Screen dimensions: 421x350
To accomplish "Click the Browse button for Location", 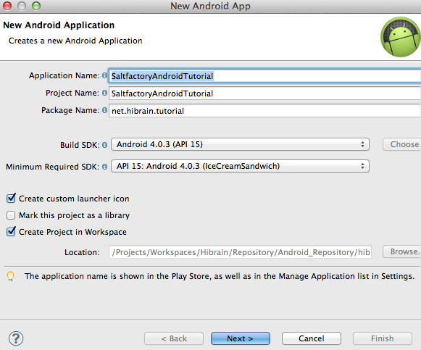I will [x=402, y=251].
